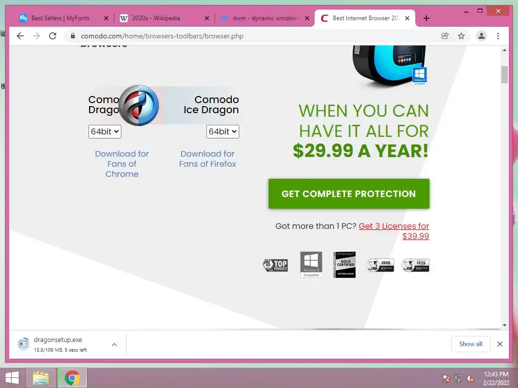Click GET COMPLETE PROTECTION button

tap(349, 193)
